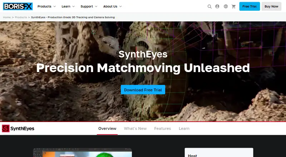Click the breadcrumb text 'SynthEyes - Production Grade 3D Tracking and Camera Solving'

point(73,17)
